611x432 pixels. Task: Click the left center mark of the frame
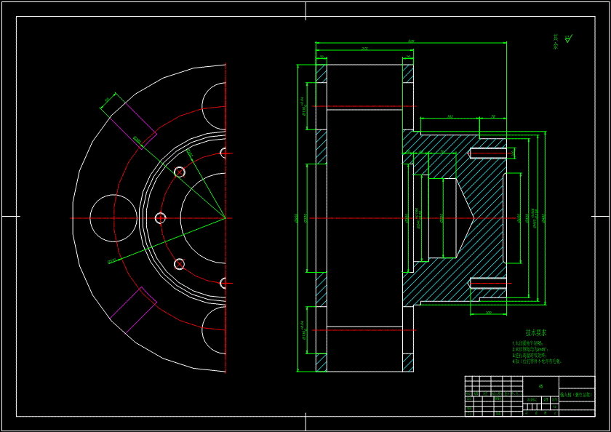(10, 216)
